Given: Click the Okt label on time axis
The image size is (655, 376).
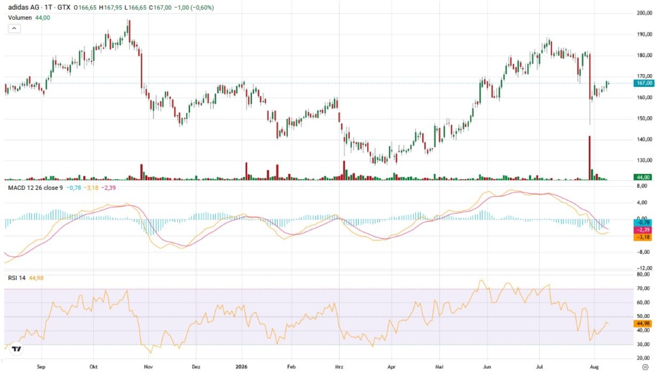Looking at the screenshot, I should pyautogui.click(x=93, y=367).
